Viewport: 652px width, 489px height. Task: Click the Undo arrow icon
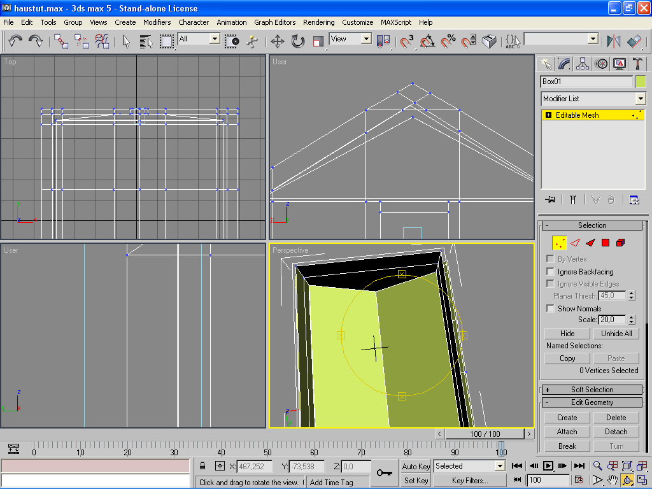[15, 41]
